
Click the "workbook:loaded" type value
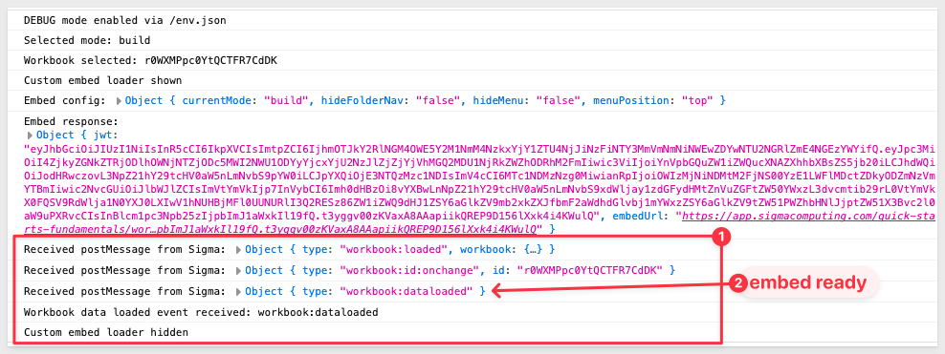pos(394,249)
